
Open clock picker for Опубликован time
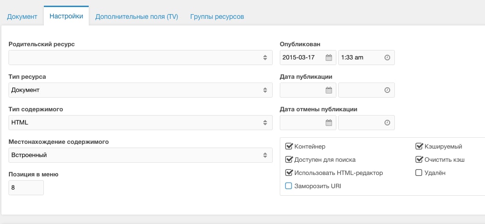click(387, 58)
